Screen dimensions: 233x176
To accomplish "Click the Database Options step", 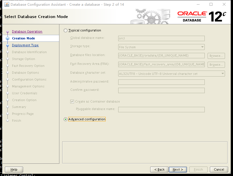I will pyautogui.click(x=25, y=73).
